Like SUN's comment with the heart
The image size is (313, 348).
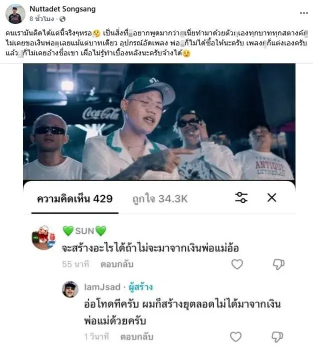[x=237, y=264]
